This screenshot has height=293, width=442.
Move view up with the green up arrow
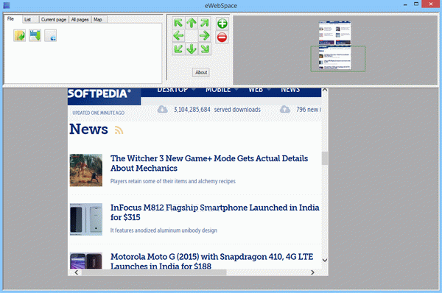192,23
